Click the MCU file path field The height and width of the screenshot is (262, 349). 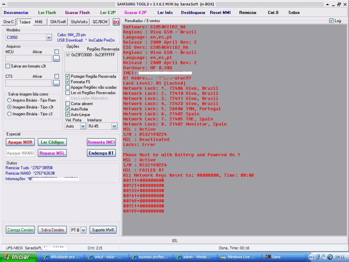[x=29, y=59]
